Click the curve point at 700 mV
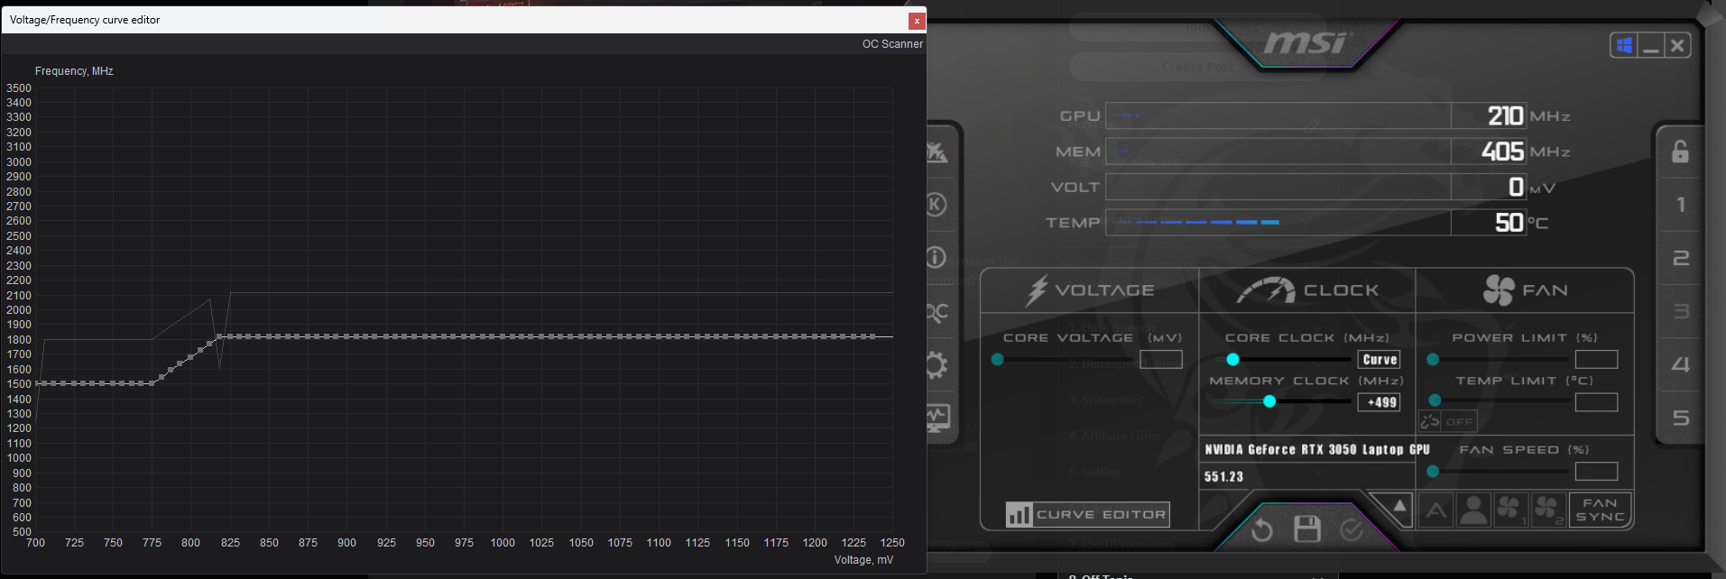 (38, 383)
